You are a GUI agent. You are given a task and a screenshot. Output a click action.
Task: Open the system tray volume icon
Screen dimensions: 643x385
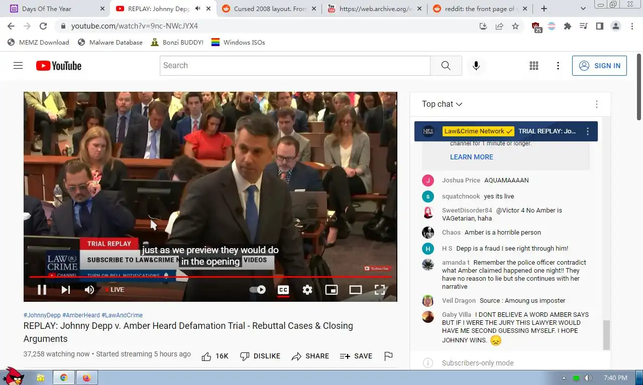tap(588, 378)
